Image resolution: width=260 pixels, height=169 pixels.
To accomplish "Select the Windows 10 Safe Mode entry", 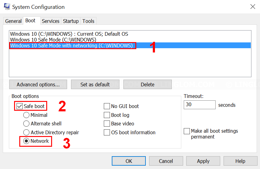I will tap(130, 40).
